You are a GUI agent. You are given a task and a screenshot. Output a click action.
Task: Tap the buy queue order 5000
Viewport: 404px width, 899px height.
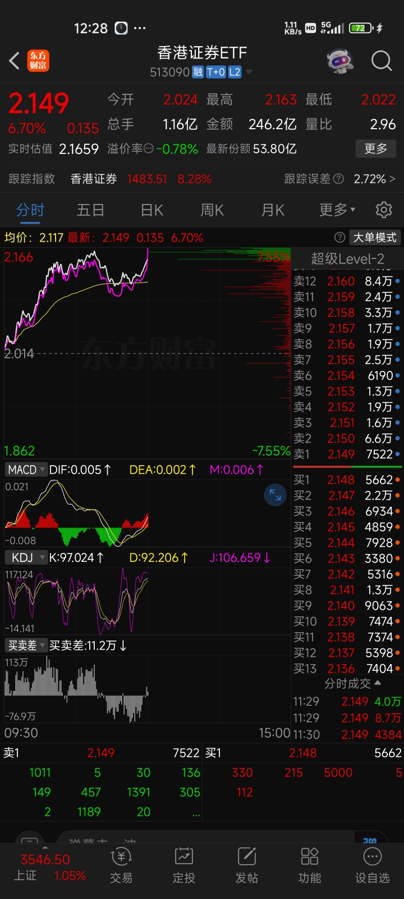[x=338, y=773]
